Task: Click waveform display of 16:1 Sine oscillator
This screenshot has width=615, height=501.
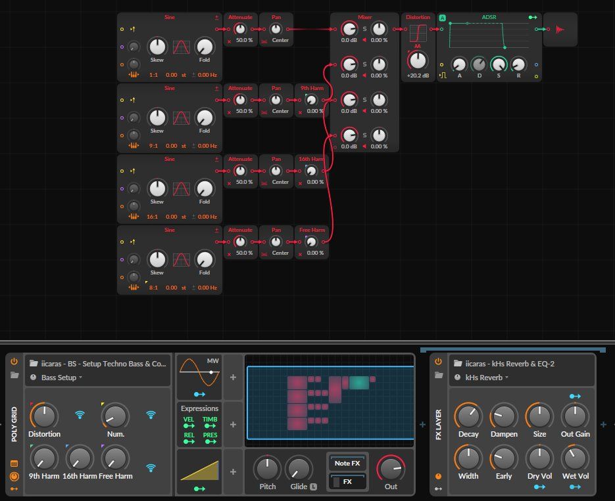Action: click(x=181, y=188)
